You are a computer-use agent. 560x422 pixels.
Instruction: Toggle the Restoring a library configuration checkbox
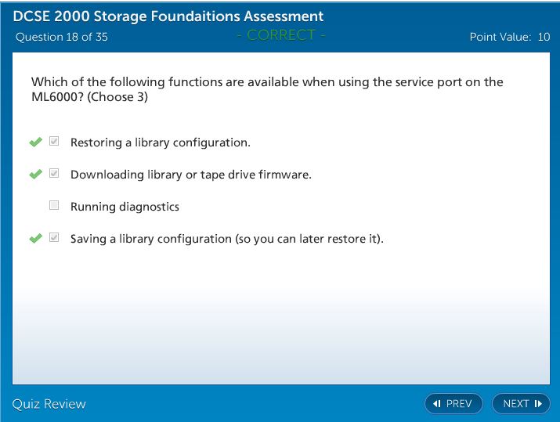tap(54, 142)
